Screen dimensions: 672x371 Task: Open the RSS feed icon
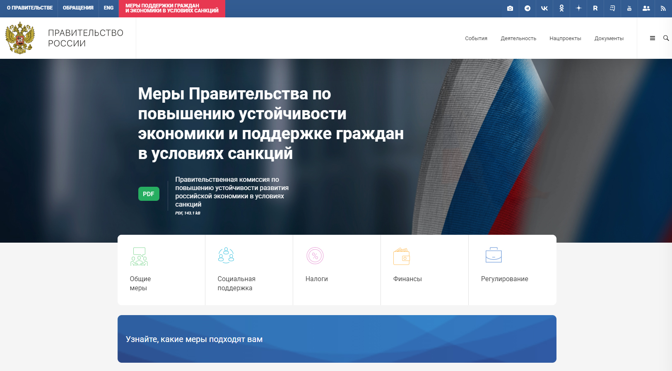point(663,8)
